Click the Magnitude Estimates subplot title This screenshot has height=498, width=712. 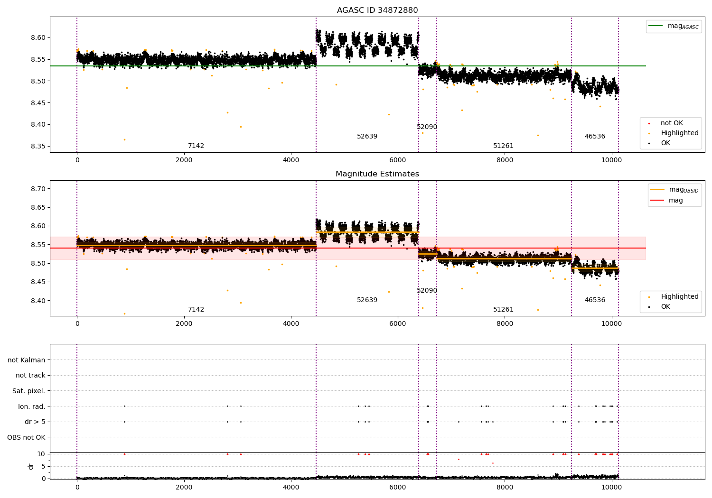tap(377, 174)
